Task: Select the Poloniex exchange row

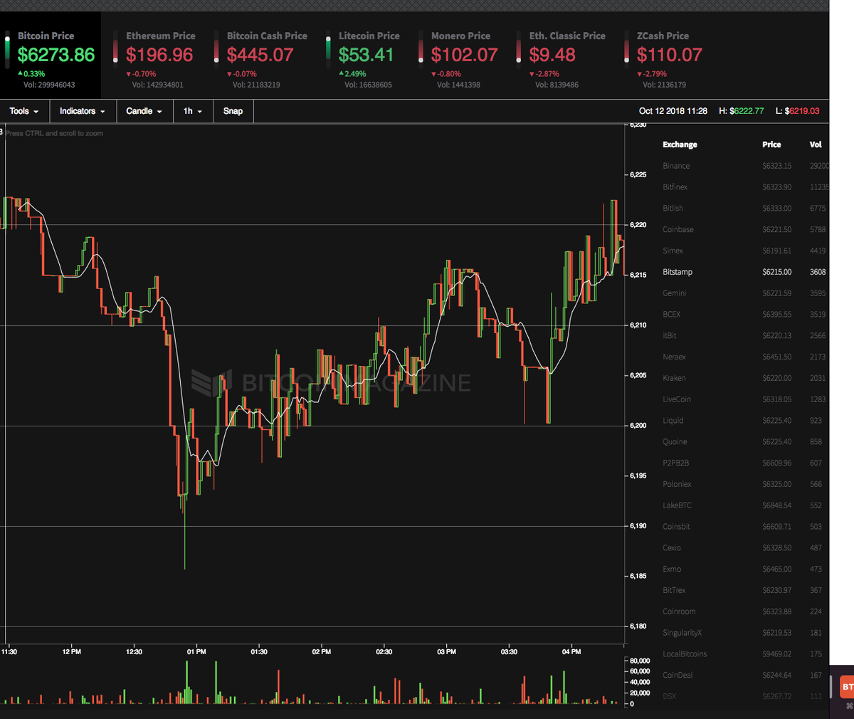Action: [745, 484]
